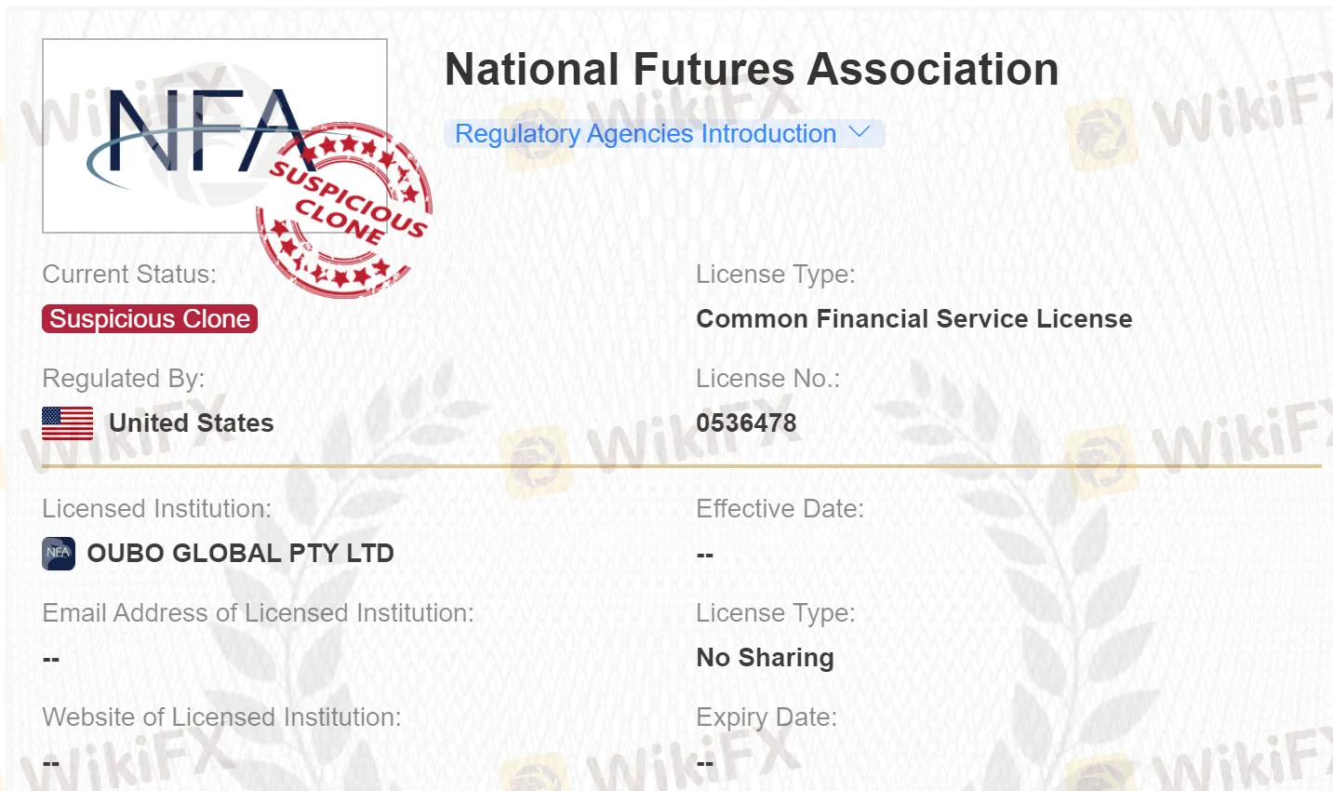Click the United States country label

[191, 423]
